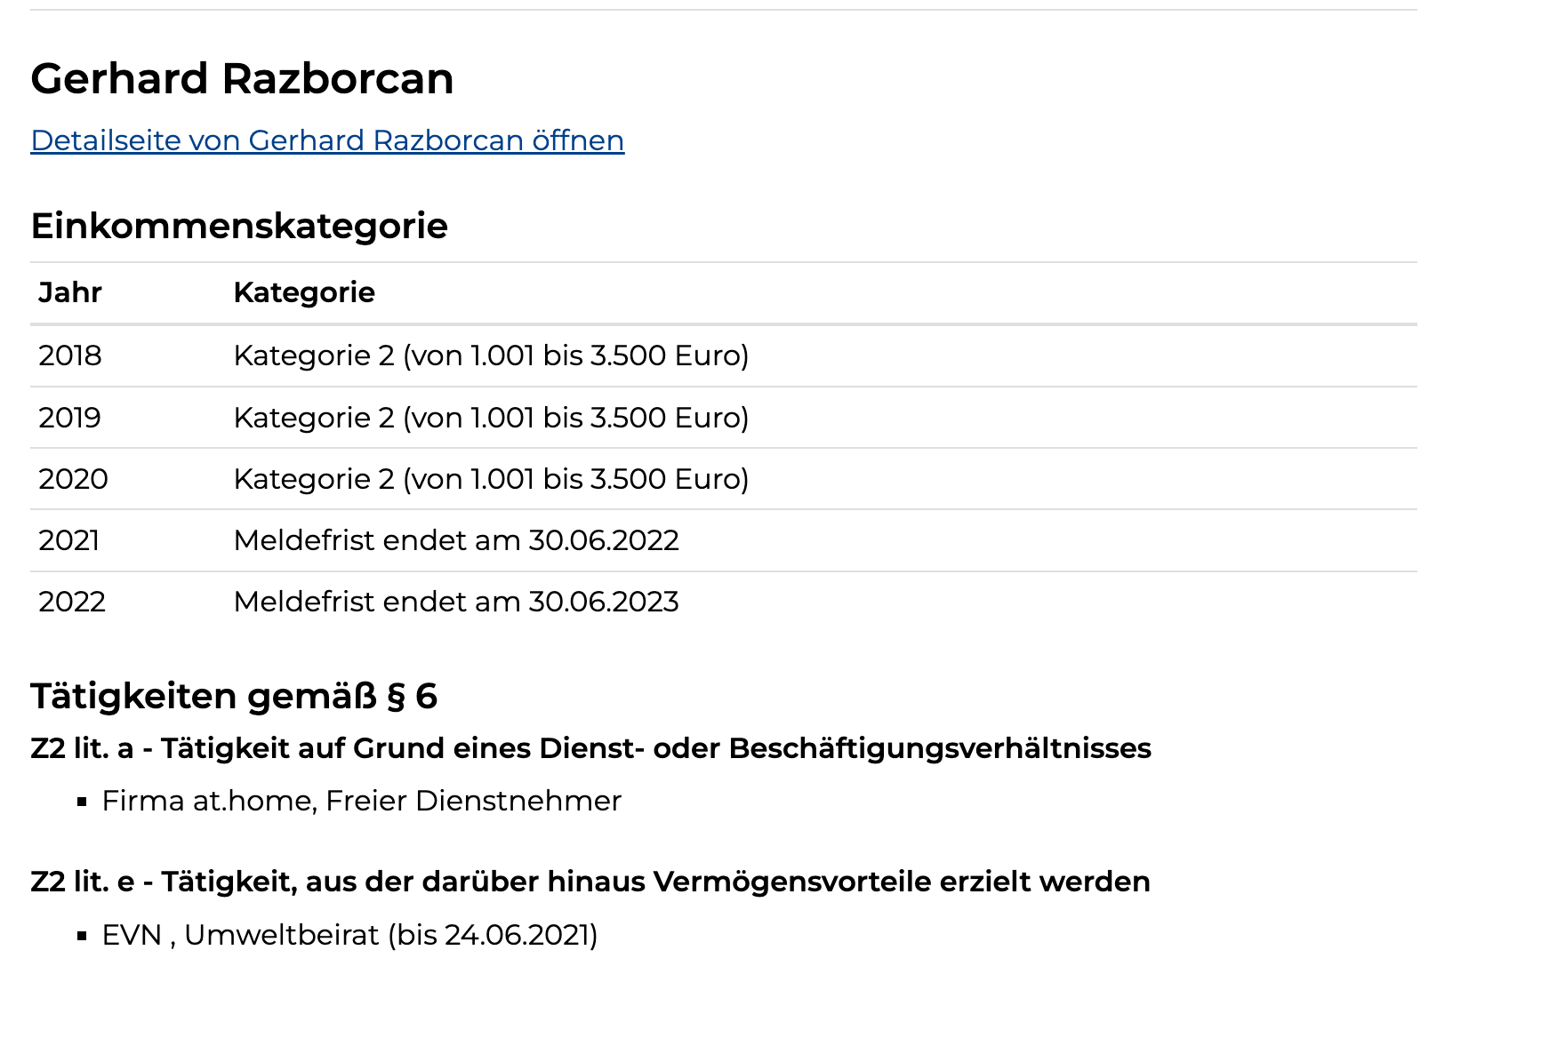
Task: Select the Einkommenskategorie section heading
Action: point(239,226)
